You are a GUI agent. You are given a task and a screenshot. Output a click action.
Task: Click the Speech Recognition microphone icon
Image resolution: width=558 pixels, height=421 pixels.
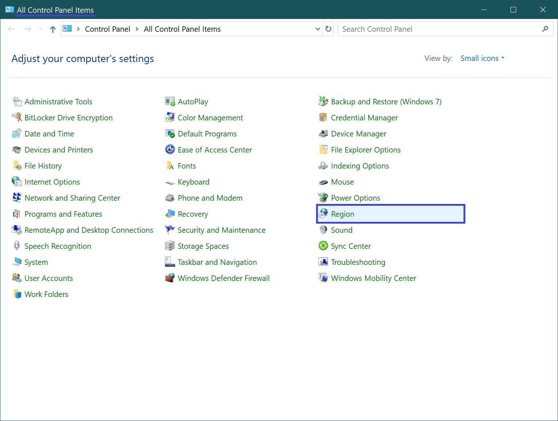click(x=17, y=246)
